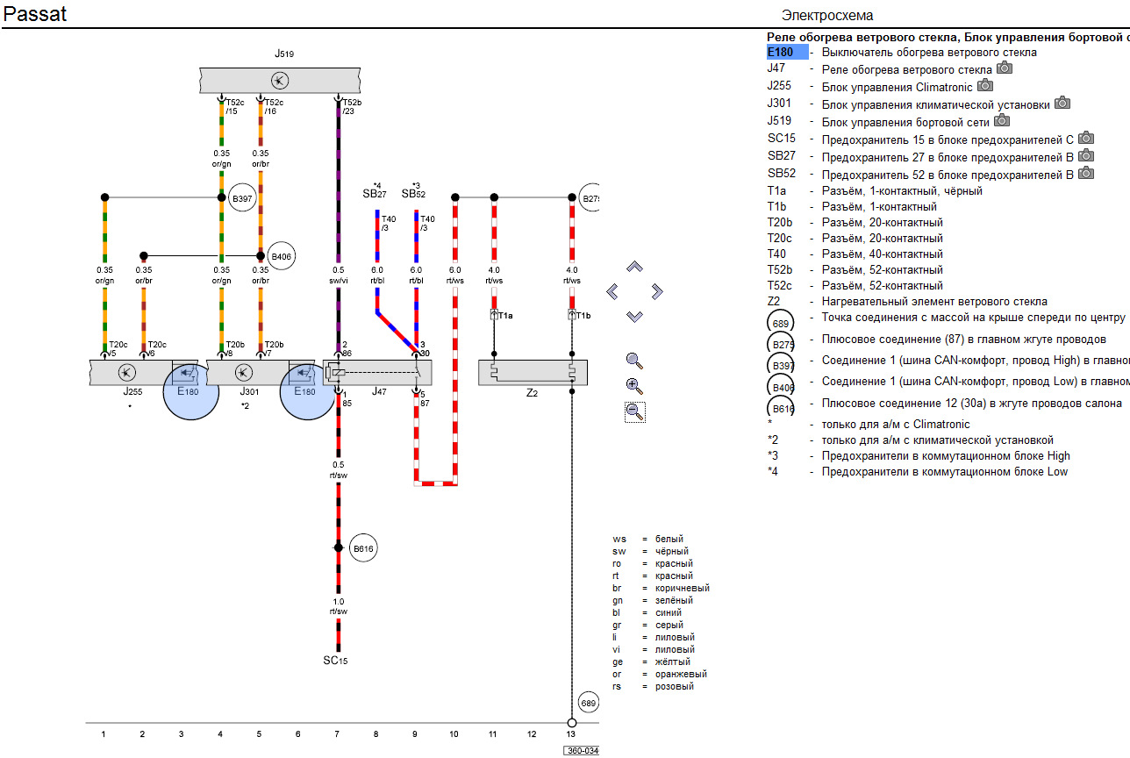The image size is (1130, 758).
Task: Pan the diagram left with the left chevron
Action: point(612,291)
